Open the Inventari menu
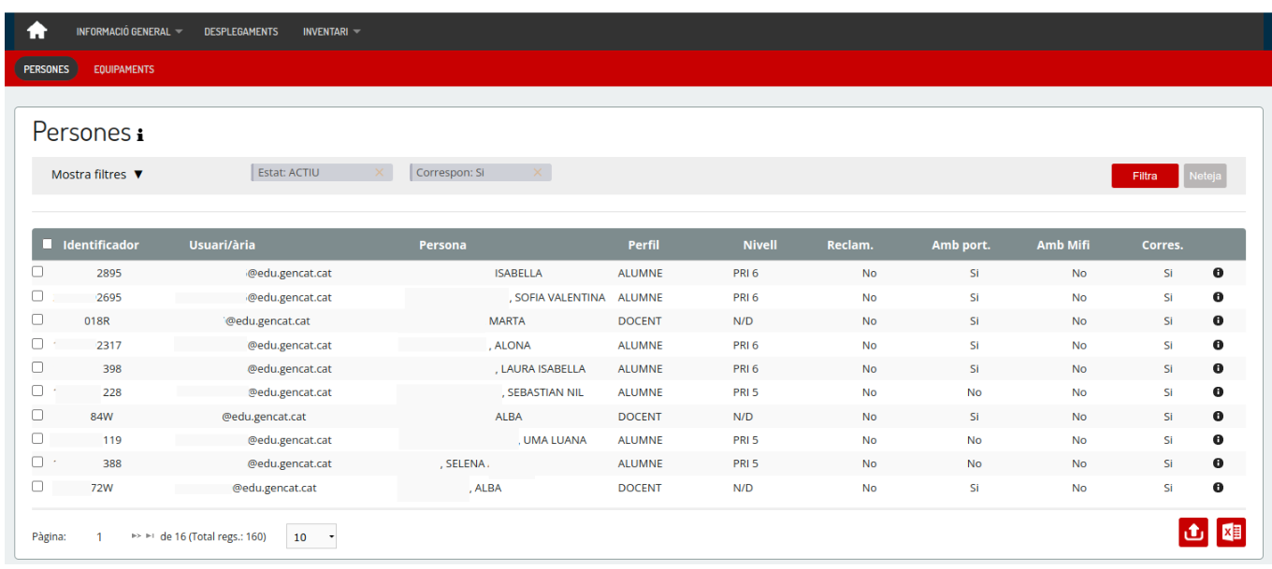This screenshot has height=569, width=1272. tap(331, 32)
